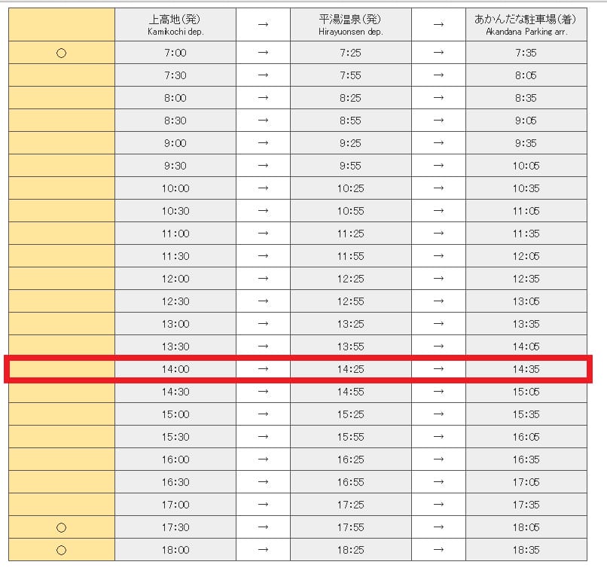Click the 17:00 Kamikochi departure cell
Image resolution: width=607 pixels, height=577 pixels.
coord(175,505)
